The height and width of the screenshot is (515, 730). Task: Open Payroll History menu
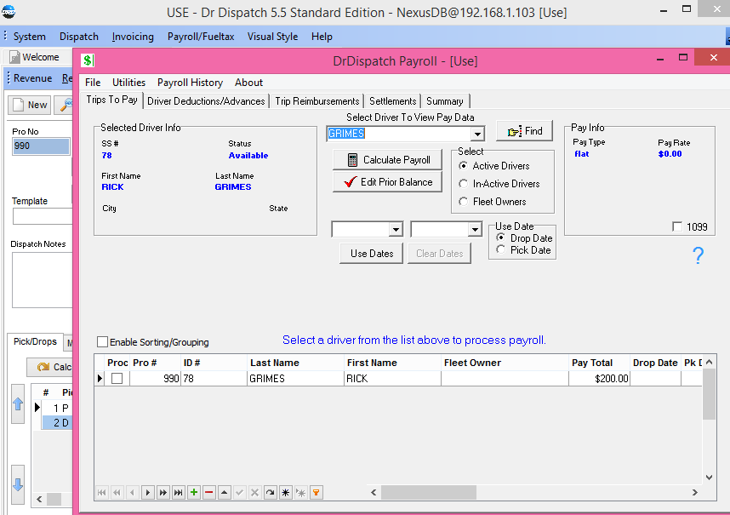click(190, 83)
